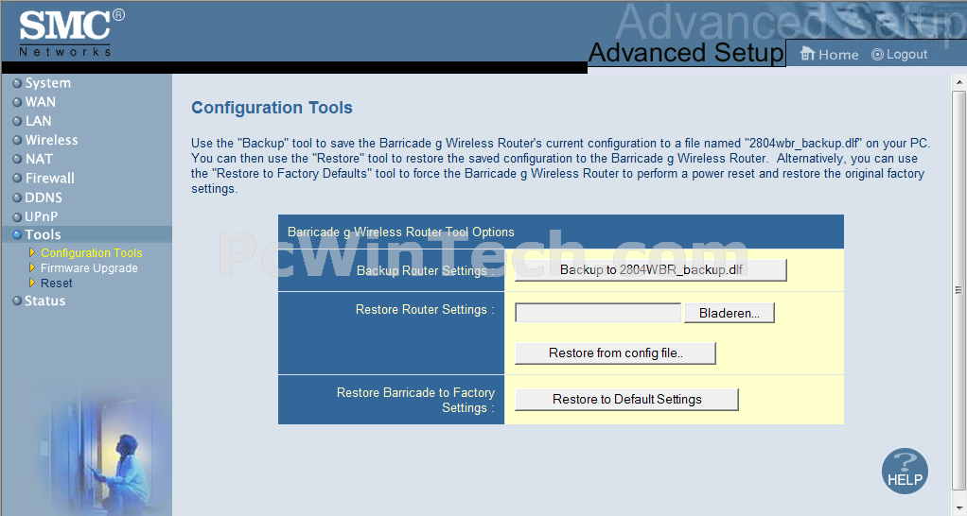Viewport: 967px width, 516px height.
Task: Click Restore to Default Settings button
Action: 626,399
